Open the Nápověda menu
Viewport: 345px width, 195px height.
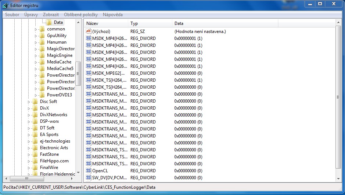pyautogui.click(x=113, y=15)
